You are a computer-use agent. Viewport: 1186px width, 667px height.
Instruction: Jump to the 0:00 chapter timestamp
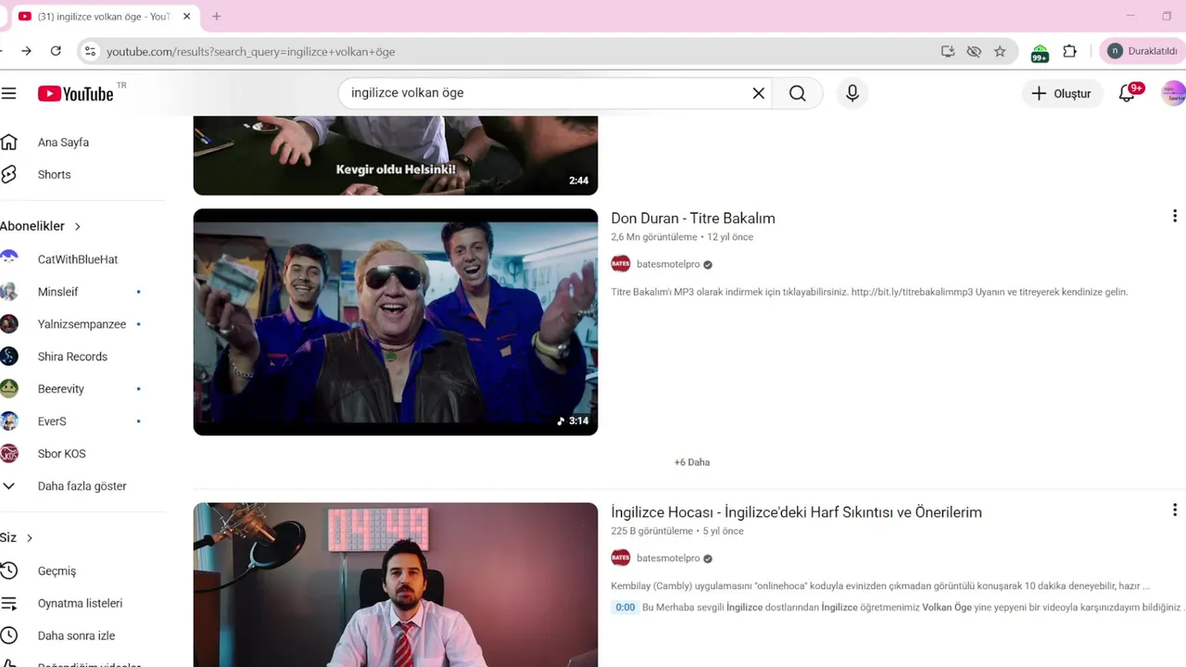[x=625, y=608]
